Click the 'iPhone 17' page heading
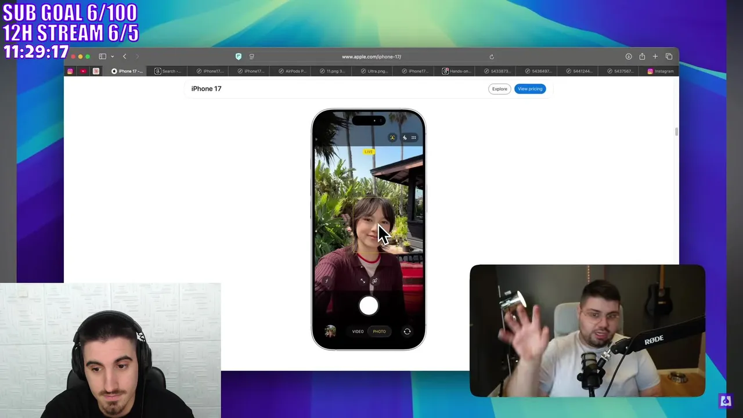 point(206,89)
